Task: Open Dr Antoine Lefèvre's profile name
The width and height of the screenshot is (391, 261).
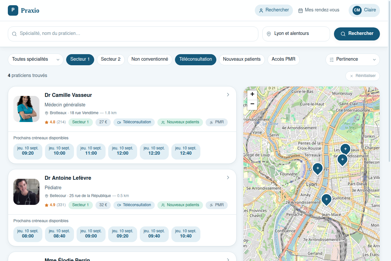Action: click(68, 178)
